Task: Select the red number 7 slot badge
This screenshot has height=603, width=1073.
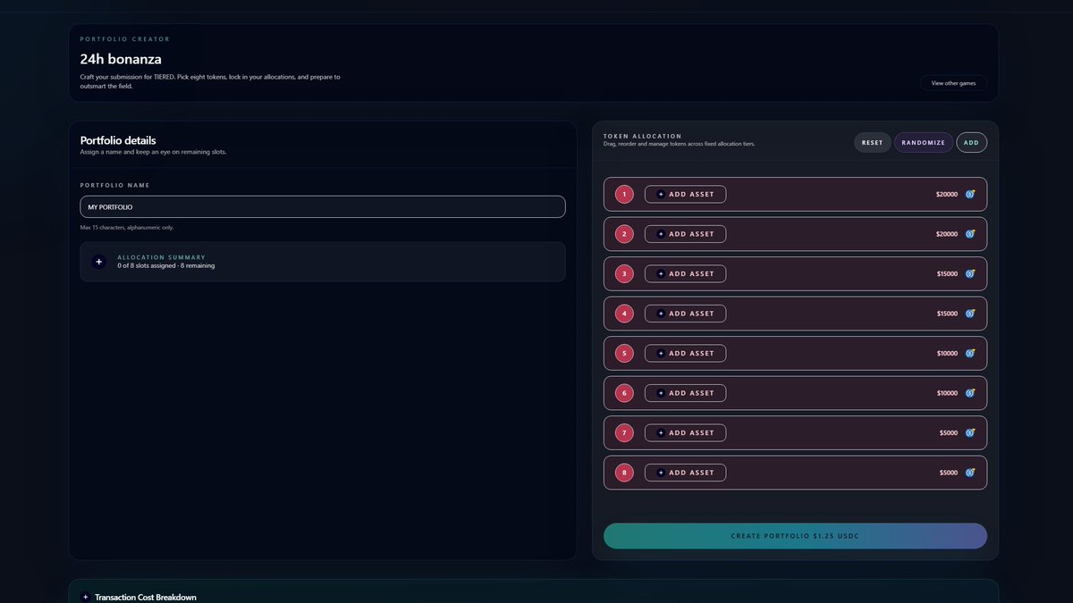Action: pos(625,432)
